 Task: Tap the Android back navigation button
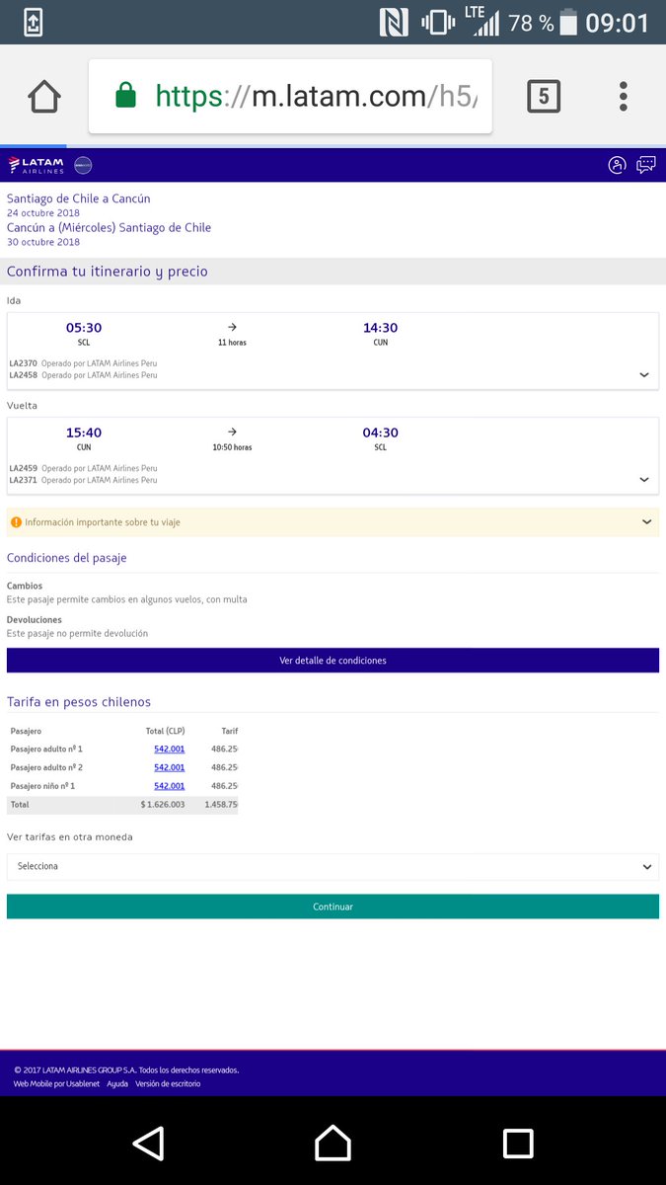148,1143
